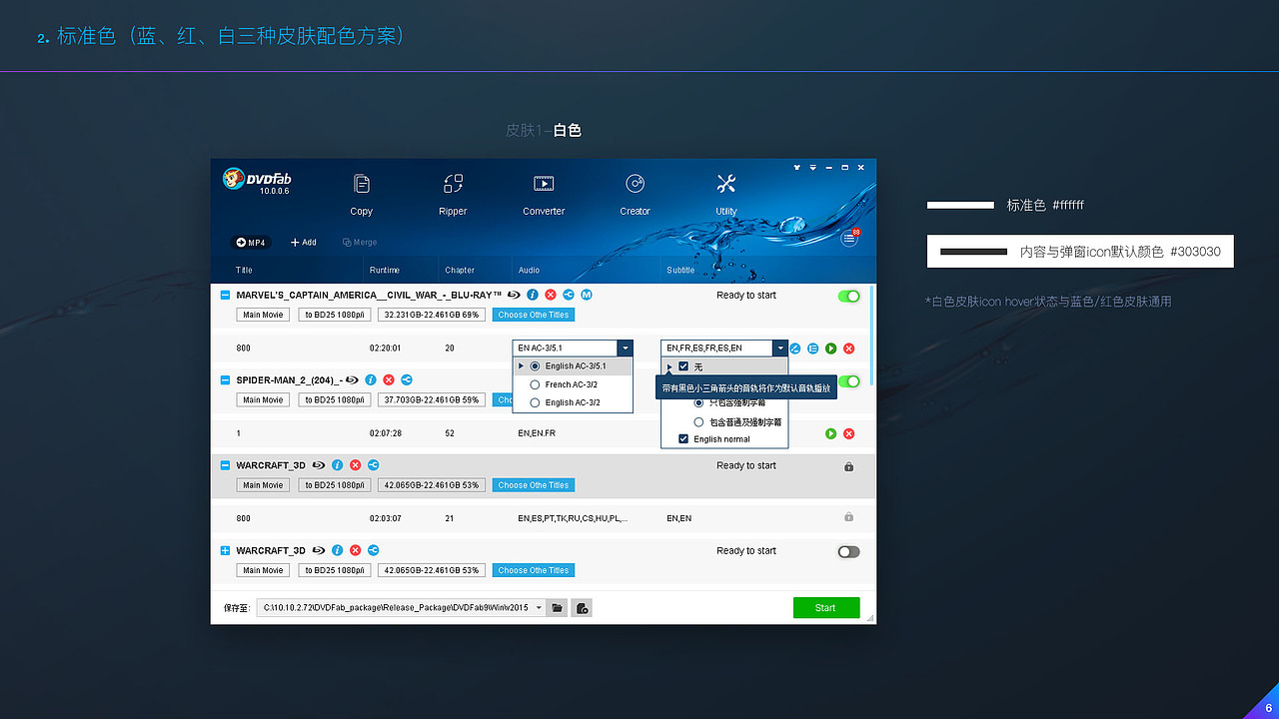
Task: Remove WARCRAFT_3D using the red delete icon
Action: 355,465
